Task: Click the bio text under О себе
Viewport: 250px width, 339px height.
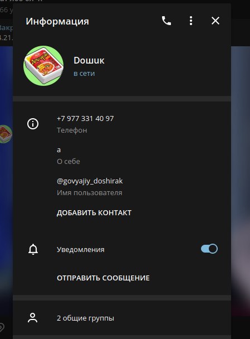Action: click(x=58, y=150)
